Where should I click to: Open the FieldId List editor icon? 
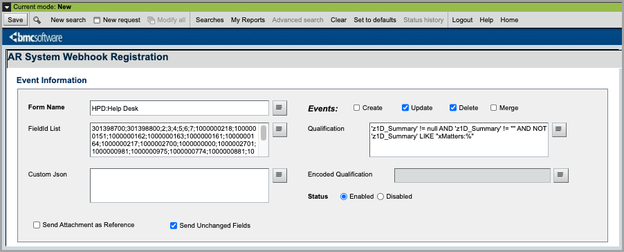point(279,129)
